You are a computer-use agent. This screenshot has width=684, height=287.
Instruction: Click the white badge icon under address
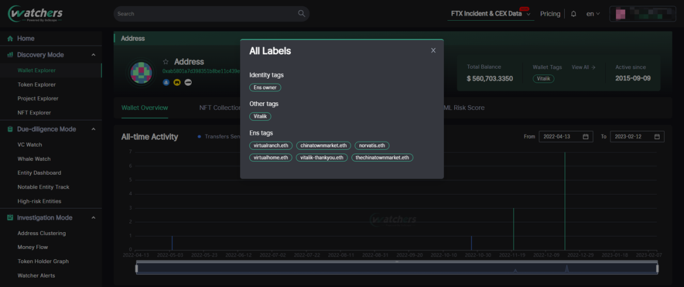[x=188, y=82]
